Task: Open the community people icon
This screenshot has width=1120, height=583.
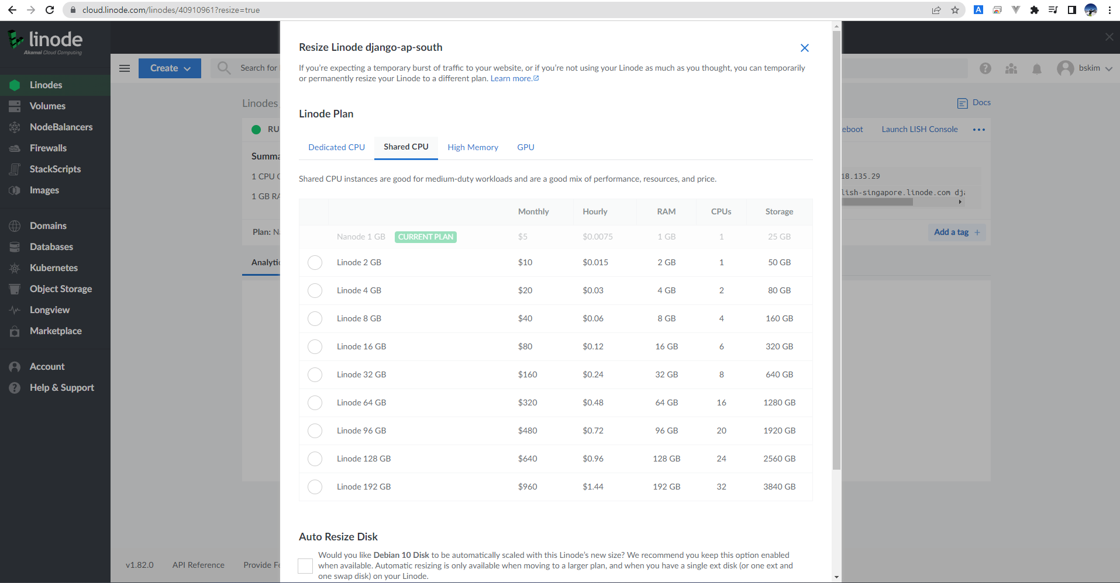Action: pos(1011,68)
